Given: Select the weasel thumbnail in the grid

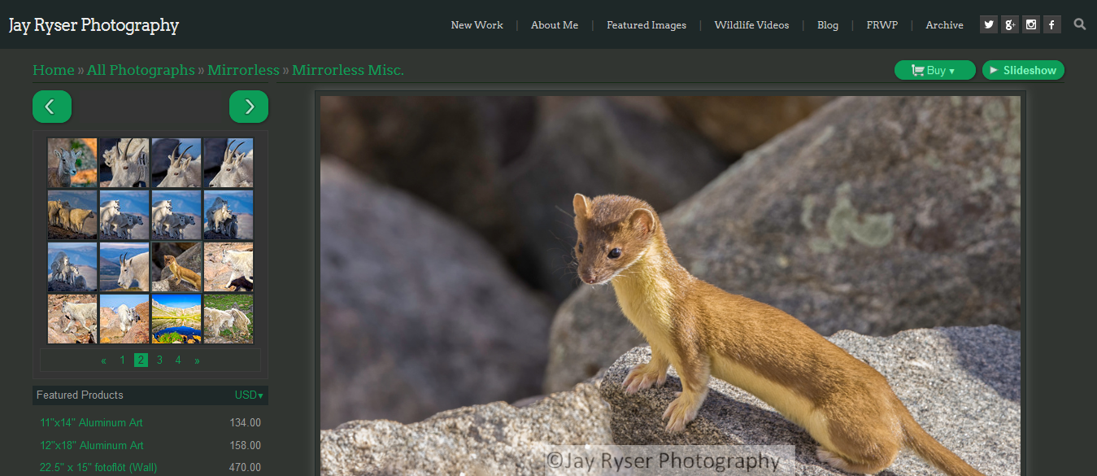Looking at the screenshot, I should click(x=176, y=267).
